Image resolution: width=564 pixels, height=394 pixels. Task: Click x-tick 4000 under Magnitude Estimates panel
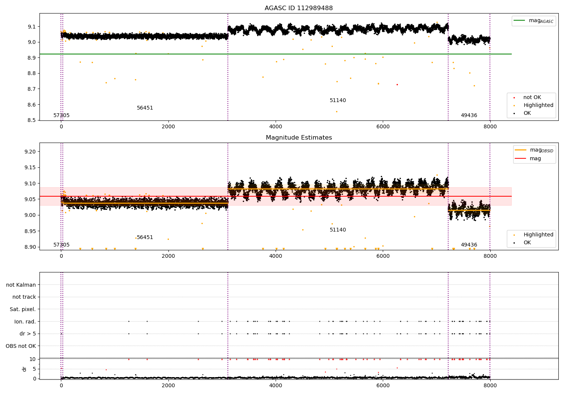(x=276, y=256)
